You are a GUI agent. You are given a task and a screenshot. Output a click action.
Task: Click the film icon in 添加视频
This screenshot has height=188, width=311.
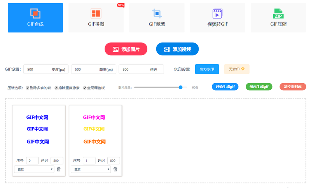coord(167,49)
